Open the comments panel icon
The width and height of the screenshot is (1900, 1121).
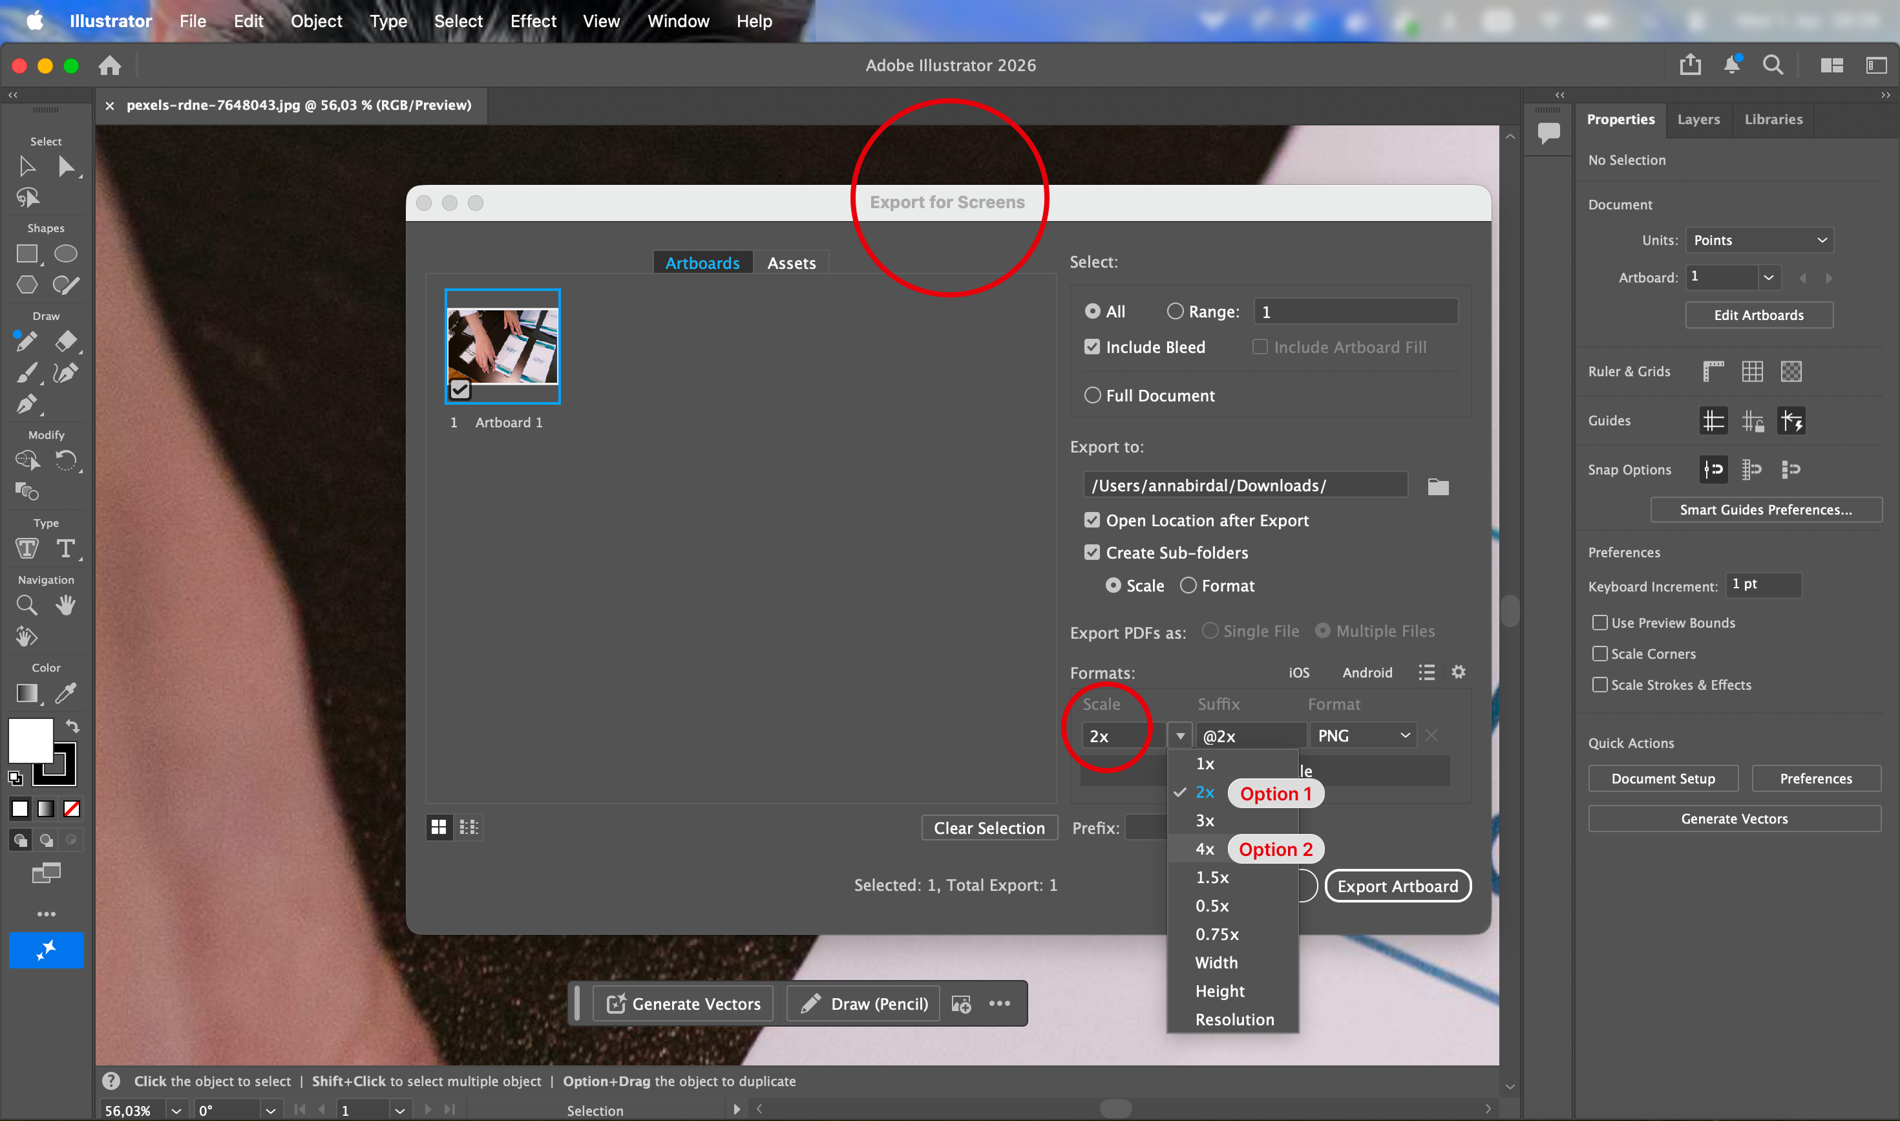[x=1549, y=133]
